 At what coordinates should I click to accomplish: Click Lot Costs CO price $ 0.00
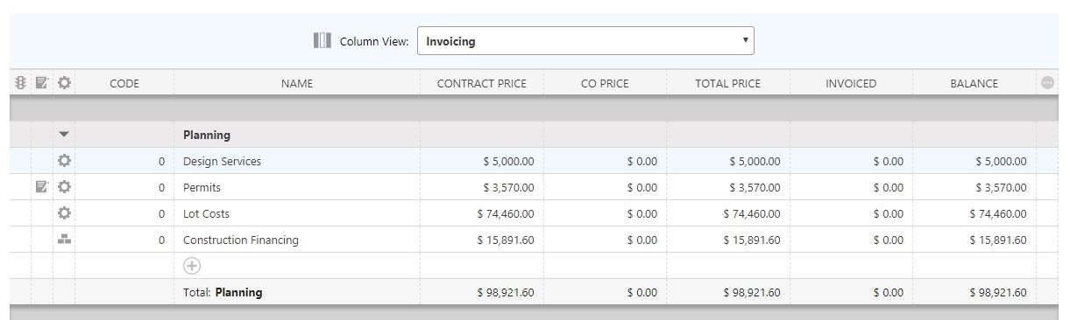click(642, 214)
